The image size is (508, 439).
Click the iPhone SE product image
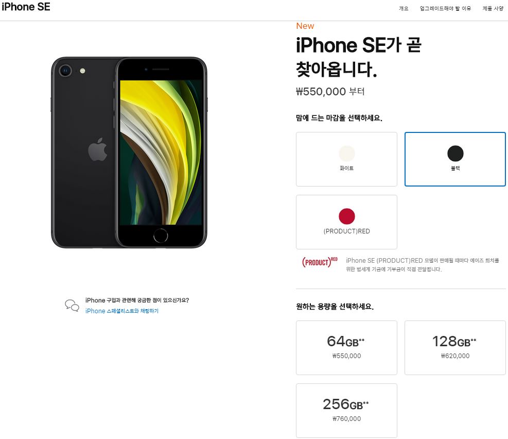tap(129, 153)
